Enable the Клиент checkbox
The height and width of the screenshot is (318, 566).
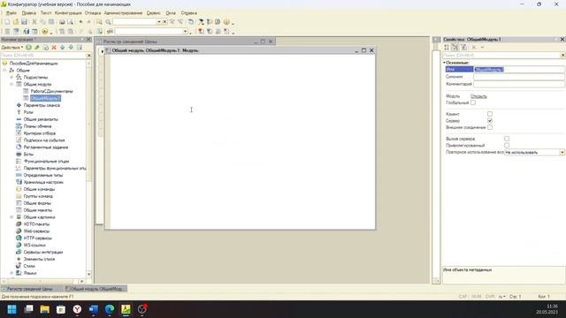(x=490, y=114)
